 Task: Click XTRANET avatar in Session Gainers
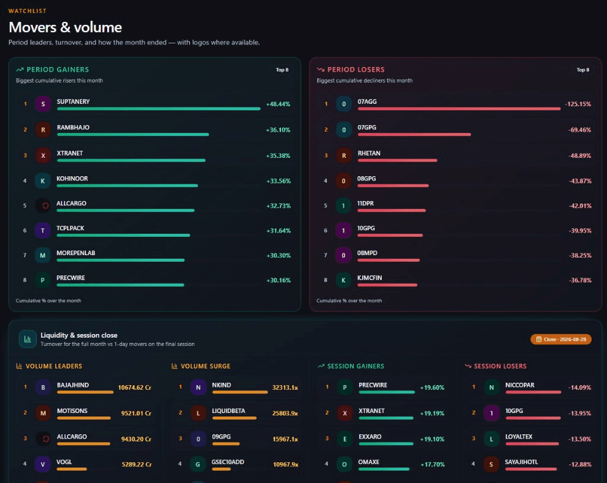[345, 413]
